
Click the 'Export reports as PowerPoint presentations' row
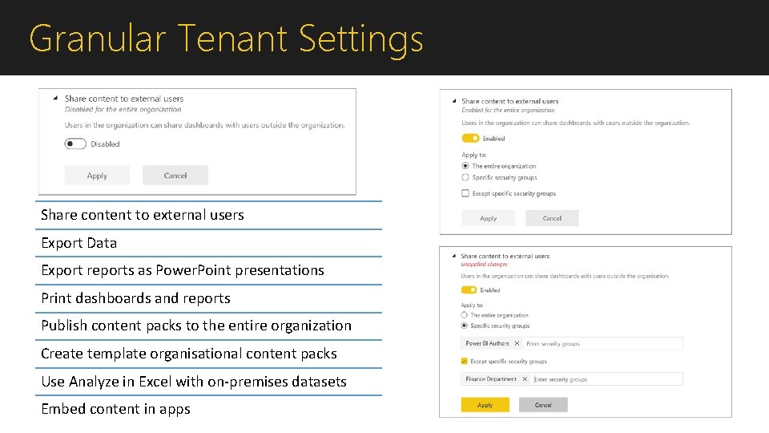(208, 270)
